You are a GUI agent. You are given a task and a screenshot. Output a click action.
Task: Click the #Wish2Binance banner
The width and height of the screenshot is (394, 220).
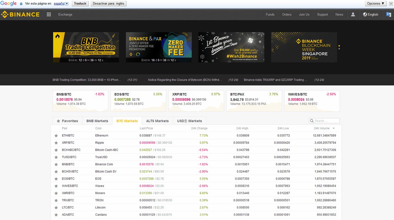[x=231, y=47]
